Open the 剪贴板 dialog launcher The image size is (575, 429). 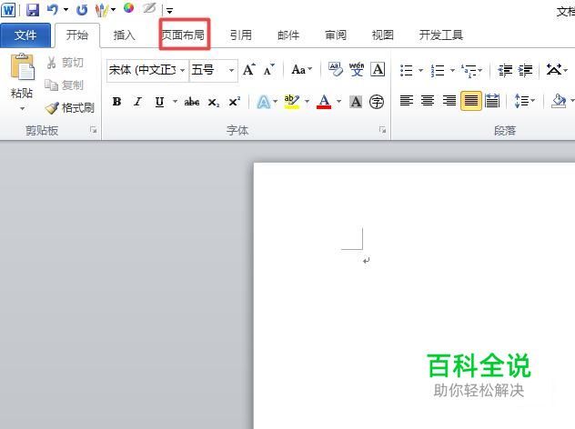(x=93, y=130)
